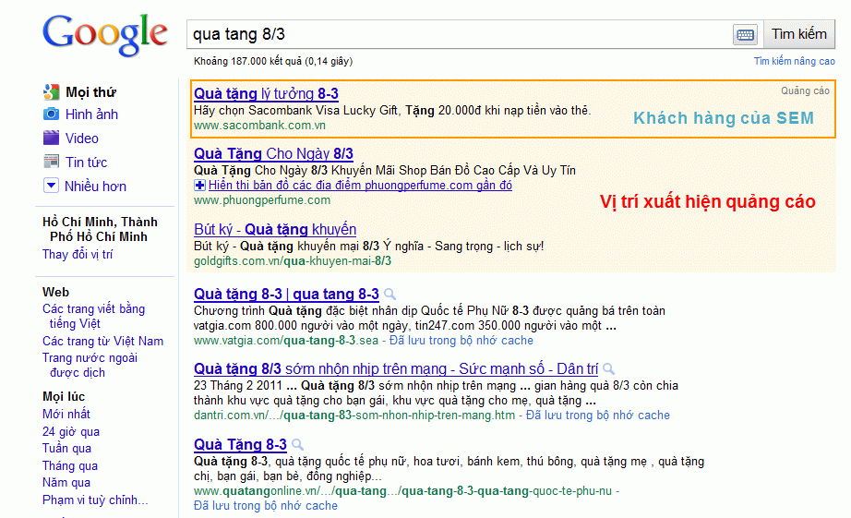Click the on-screen keyboard icon in search box
The width and height of the screenshot is (851, 518).
click(x=745, y=34)
